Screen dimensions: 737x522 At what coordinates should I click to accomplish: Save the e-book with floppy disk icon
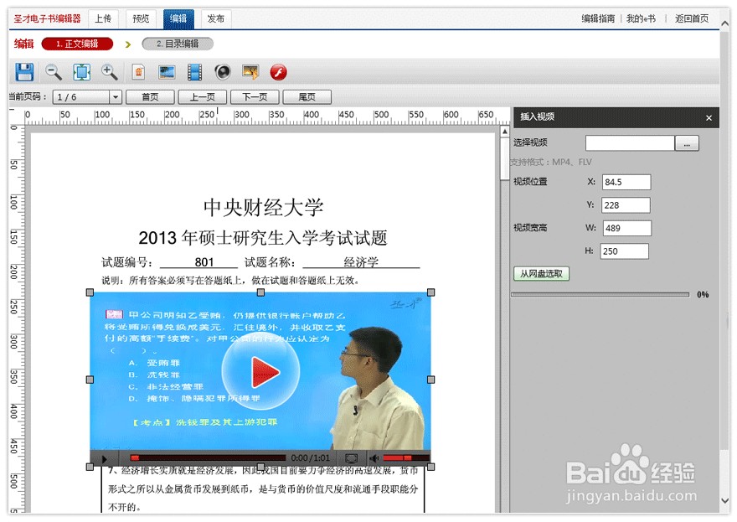click(24, 72)
